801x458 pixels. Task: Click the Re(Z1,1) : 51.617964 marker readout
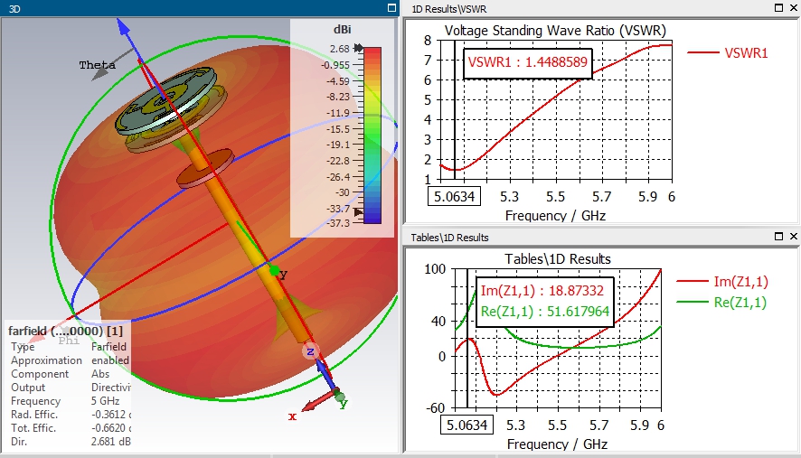click(x=545, y=311)
